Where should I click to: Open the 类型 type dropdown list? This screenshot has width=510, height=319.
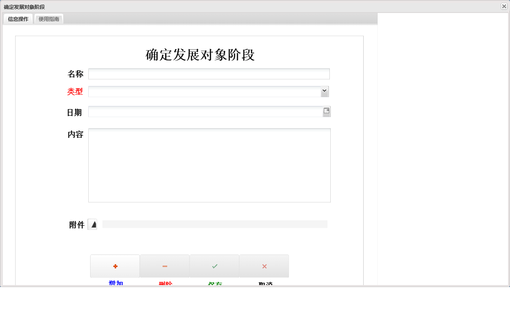(x=209, y=91)
